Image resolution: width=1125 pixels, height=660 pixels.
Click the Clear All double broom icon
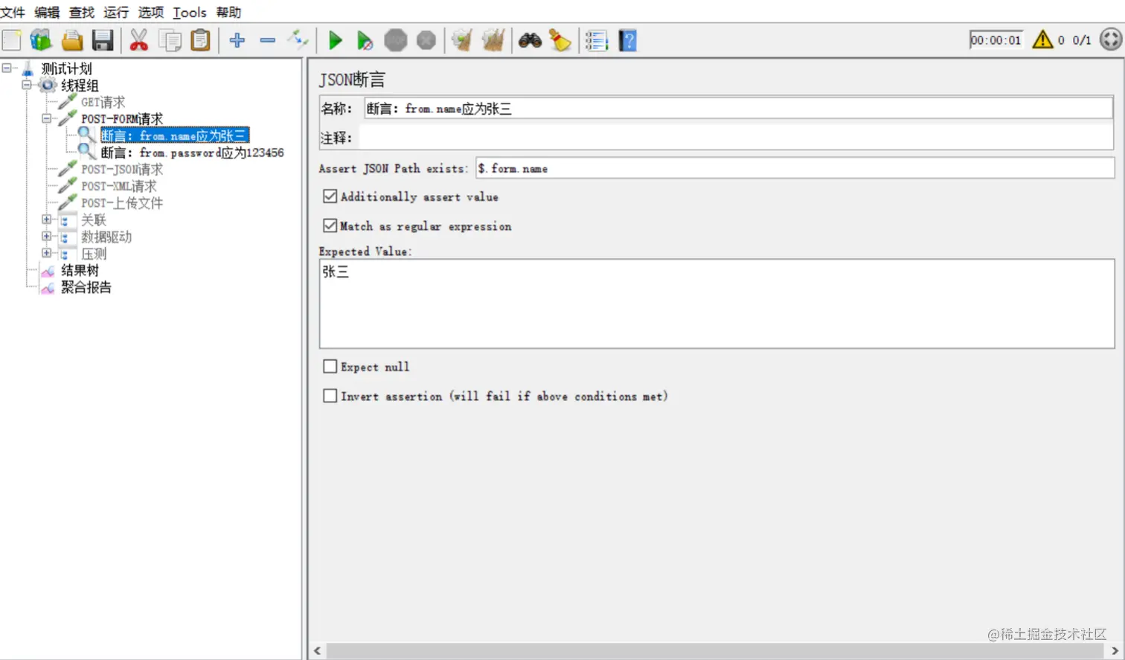[x=493, y=40]
